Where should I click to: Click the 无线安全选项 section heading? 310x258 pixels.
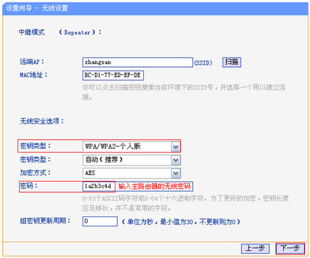click(x=42, y=121)
